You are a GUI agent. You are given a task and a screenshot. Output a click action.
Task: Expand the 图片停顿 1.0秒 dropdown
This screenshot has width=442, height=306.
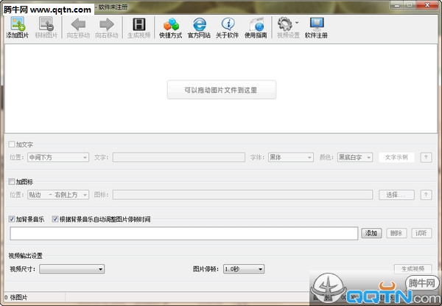[x=244, y=269]
